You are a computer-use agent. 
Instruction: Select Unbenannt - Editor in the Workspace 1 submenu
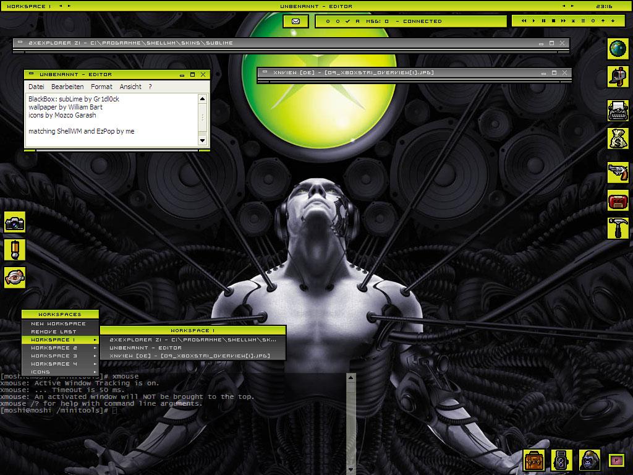tap(193, 348)
